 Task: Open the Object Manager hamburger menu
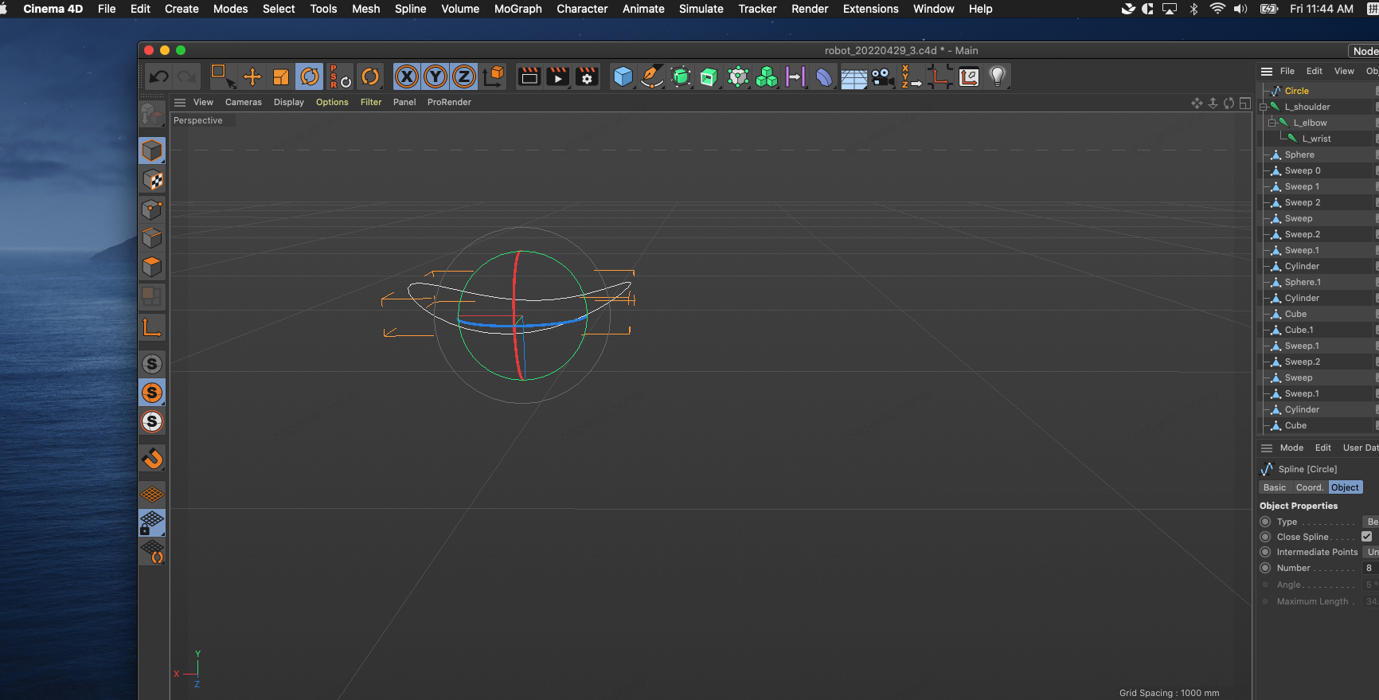pyautogui.click(x=1267, y=71)
